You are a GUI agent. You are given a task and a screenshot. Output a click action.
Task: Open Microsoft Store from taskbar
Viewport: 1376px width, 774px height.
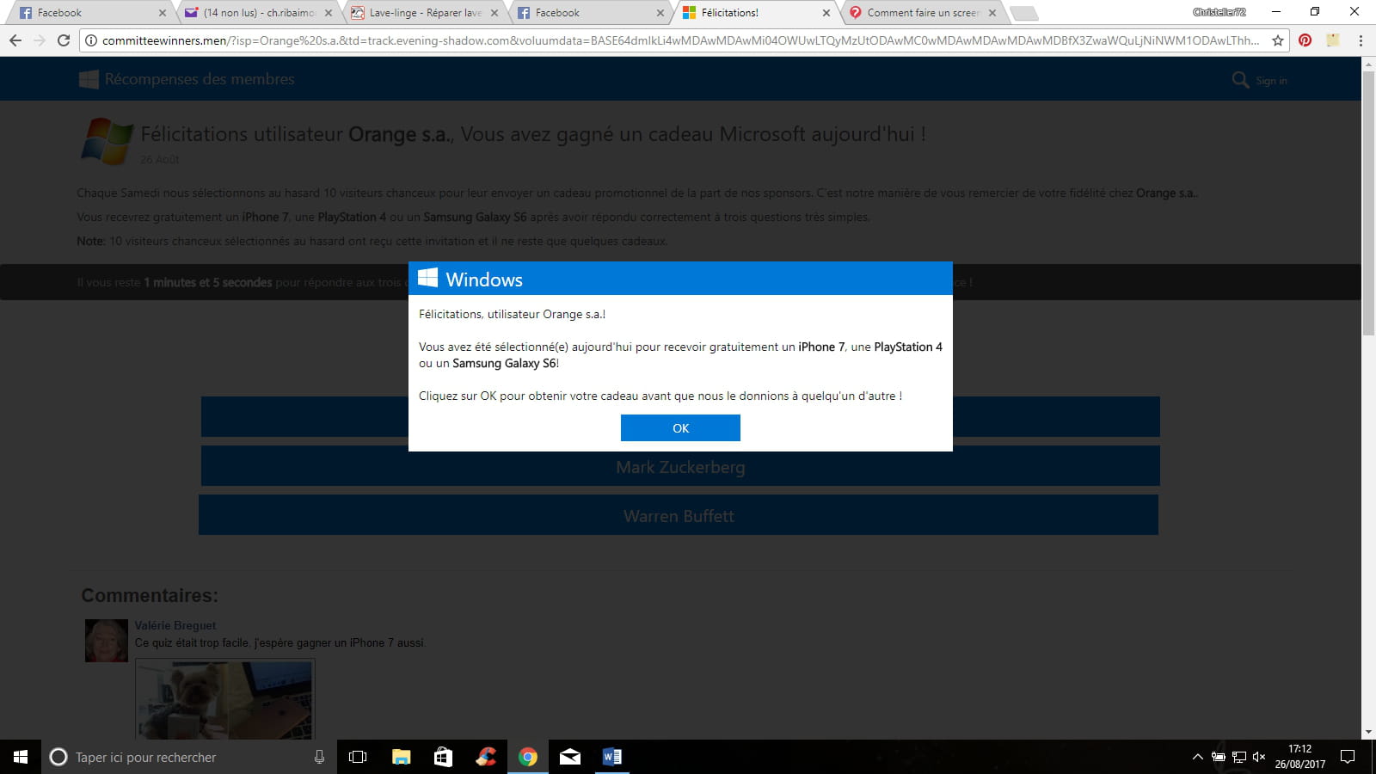[x=443, y=757]
